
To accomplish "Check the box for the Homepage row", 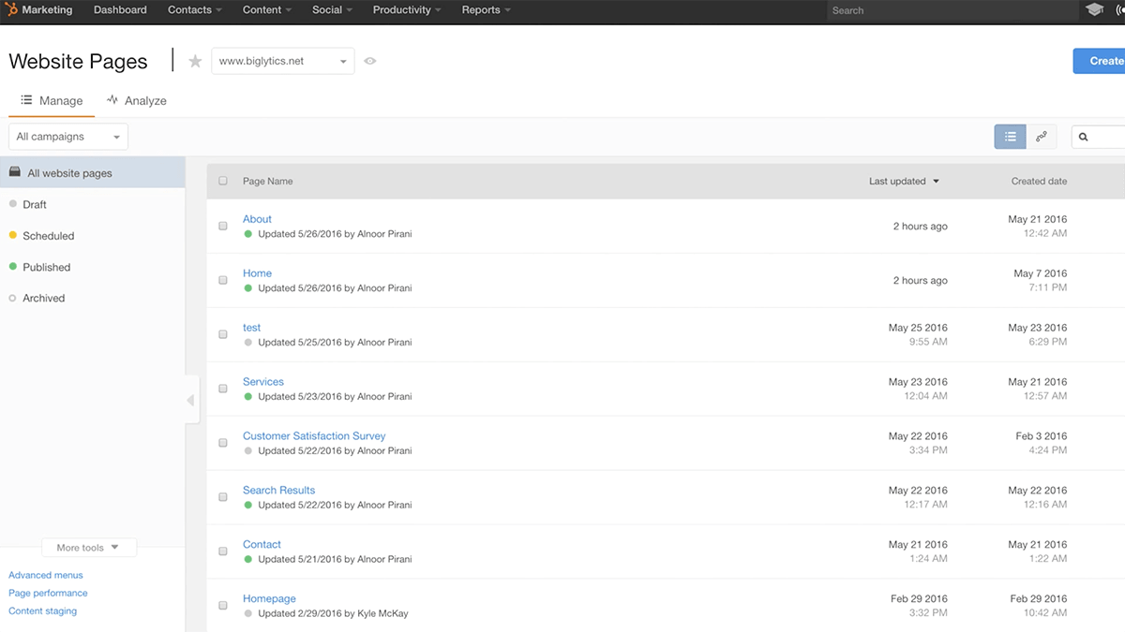I will coord(223,606).
